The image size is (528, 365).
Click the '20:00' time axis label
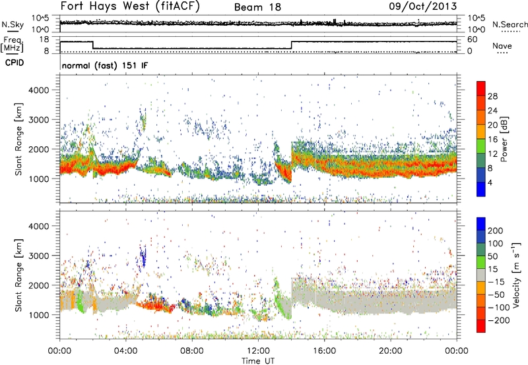coord(390,351)
